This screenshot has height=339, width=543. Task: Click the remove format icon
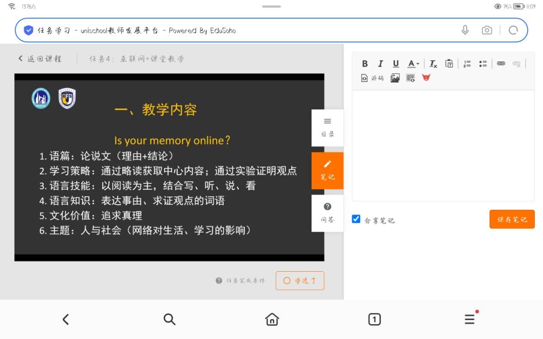pos(433,64)
